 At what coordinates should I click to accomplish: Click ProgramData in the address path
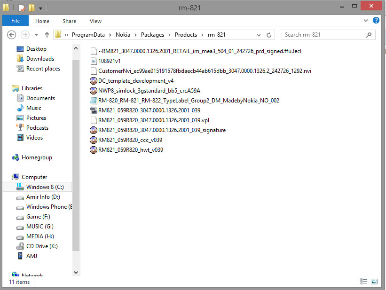click(88, 35)
